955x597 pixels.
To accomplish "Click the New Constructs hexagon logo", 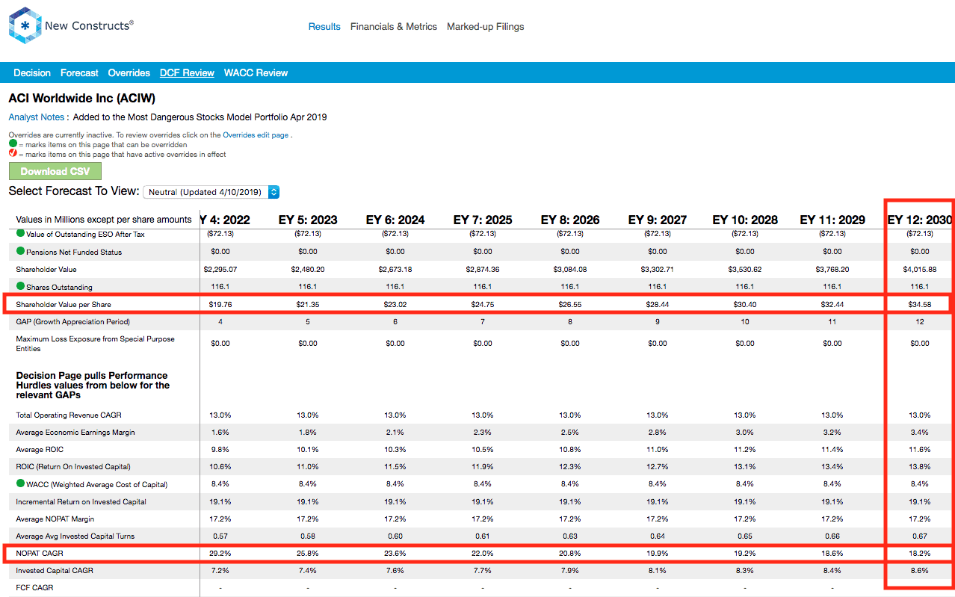I will [24, 26].
